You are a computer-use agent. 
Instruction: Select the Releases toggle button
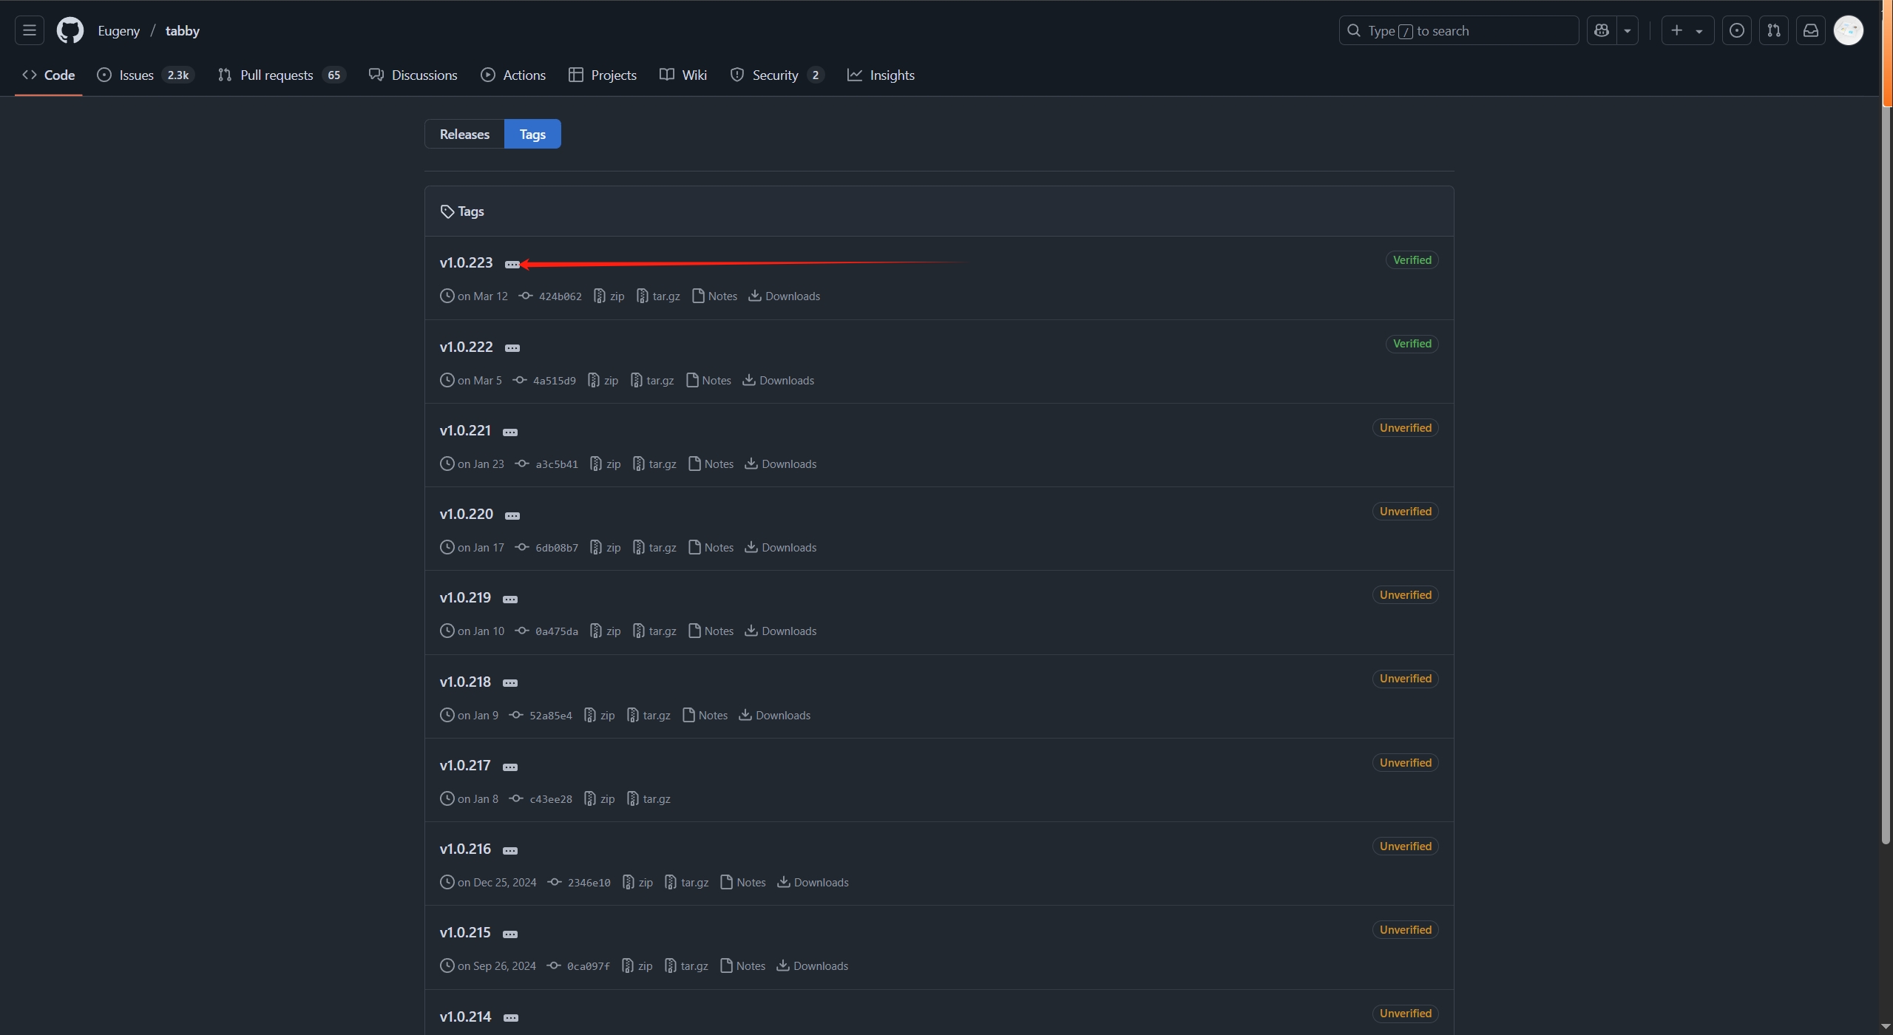(464, 134)
